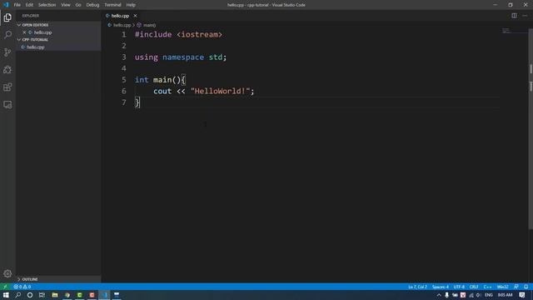533x300 pixels.
Task: Open the Selection menu
Action: (47, 5)
